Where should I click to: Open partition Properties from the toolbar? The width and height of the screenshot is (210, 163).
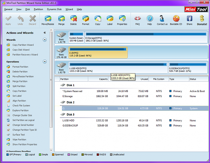point(122,19)
